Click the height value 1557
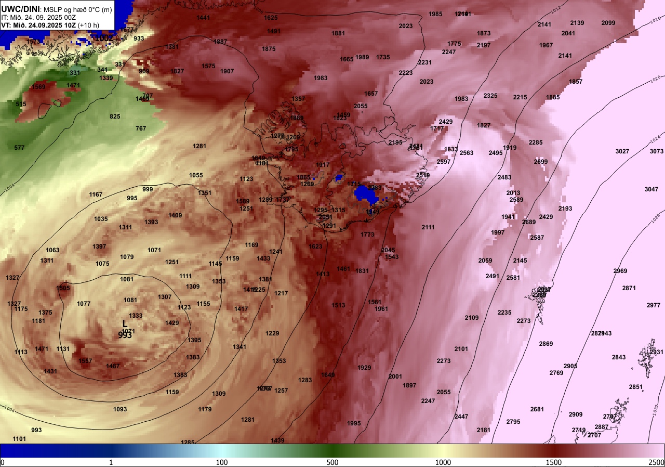This screenshot has height=467, width=665. click(85, 361)
